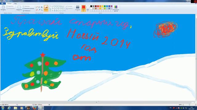
Task: Expand the Select (Выделить) dropdown arrow
Action: [x=19, y=11]
